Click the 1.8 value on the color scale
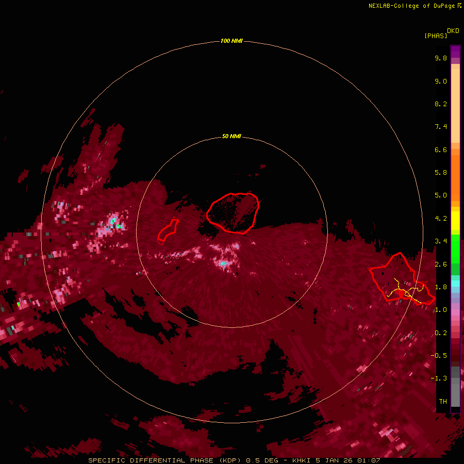Viewport: 464px width, 464px height. click(441, 287)
